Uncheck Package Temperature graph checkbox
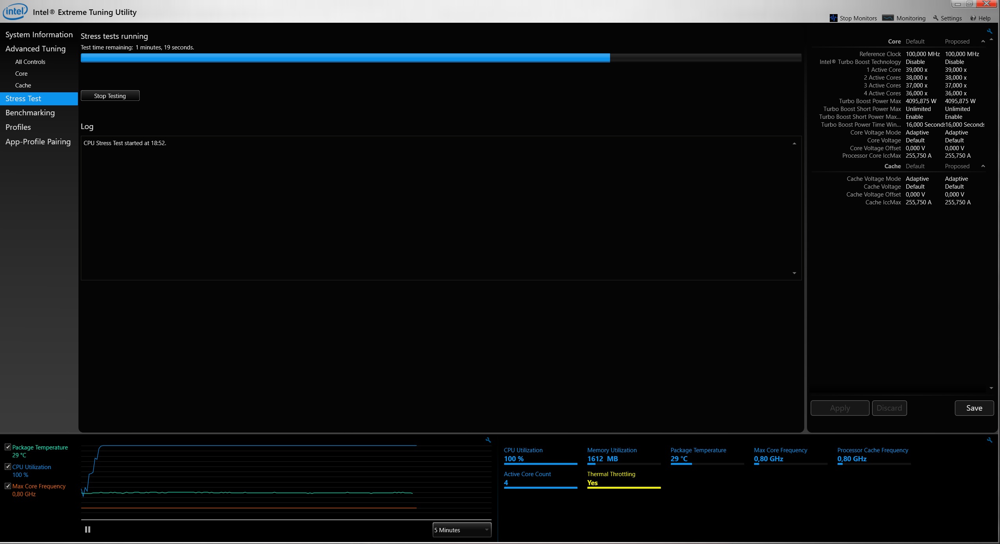1000x544 pixels. tap(8, 447)
